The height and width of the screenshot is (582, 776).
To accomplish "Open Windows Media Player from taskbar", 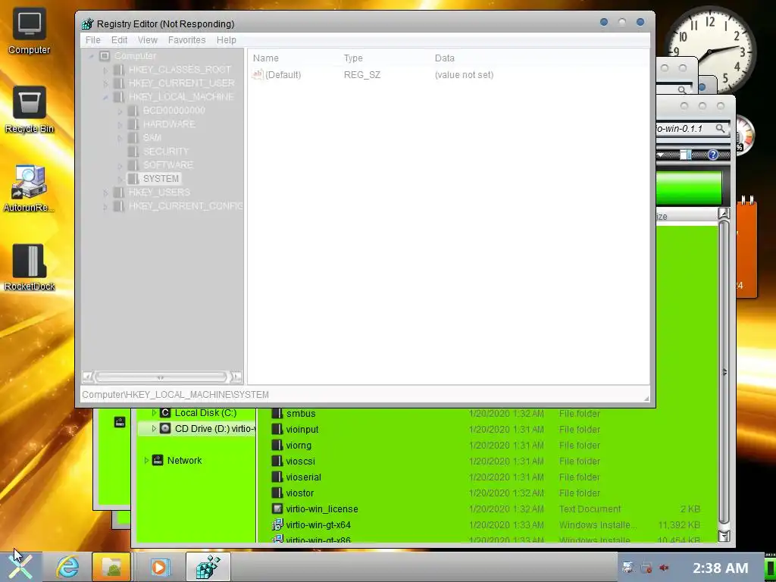I will pos(159,567).
